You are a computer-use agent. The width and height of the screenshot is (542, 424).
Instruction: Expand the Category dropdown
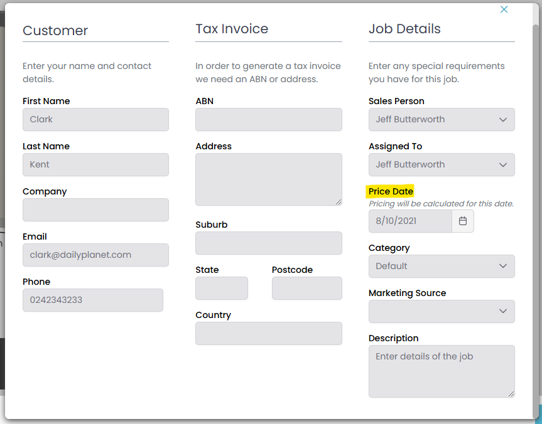tap(442, 266)
